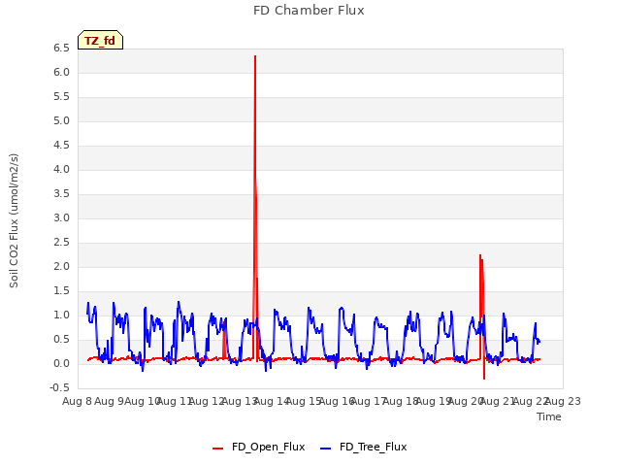This screenshot has width=621, height=466.
Task: Click the tall red spike peak near 6.3
Action: 255,56
